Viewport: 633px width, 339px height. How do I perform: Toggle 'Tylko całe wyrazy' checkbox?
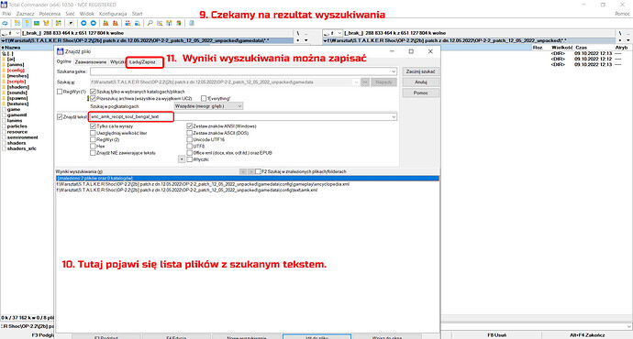click(x=93, y=126)
